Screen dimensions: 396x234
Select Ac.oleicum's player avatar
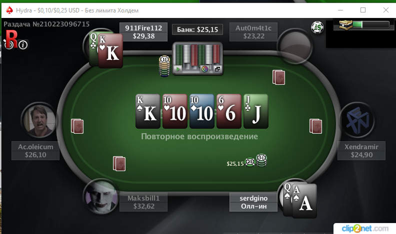tap(39, 120)
